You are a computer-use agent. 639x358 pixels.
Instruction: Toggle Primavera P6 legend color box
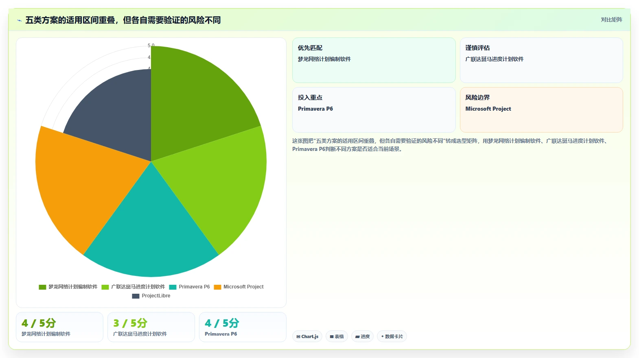coord(173,287)
